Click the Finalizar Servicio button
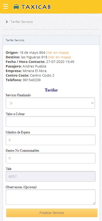This screenshot has width=102, height=221. pos(52,213)
